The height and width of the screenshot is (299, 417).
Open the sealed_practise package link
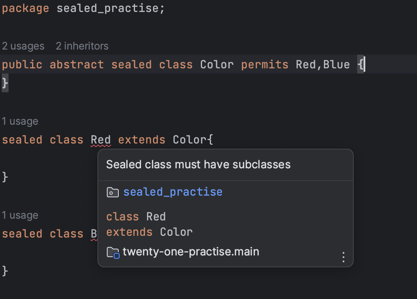173,192
